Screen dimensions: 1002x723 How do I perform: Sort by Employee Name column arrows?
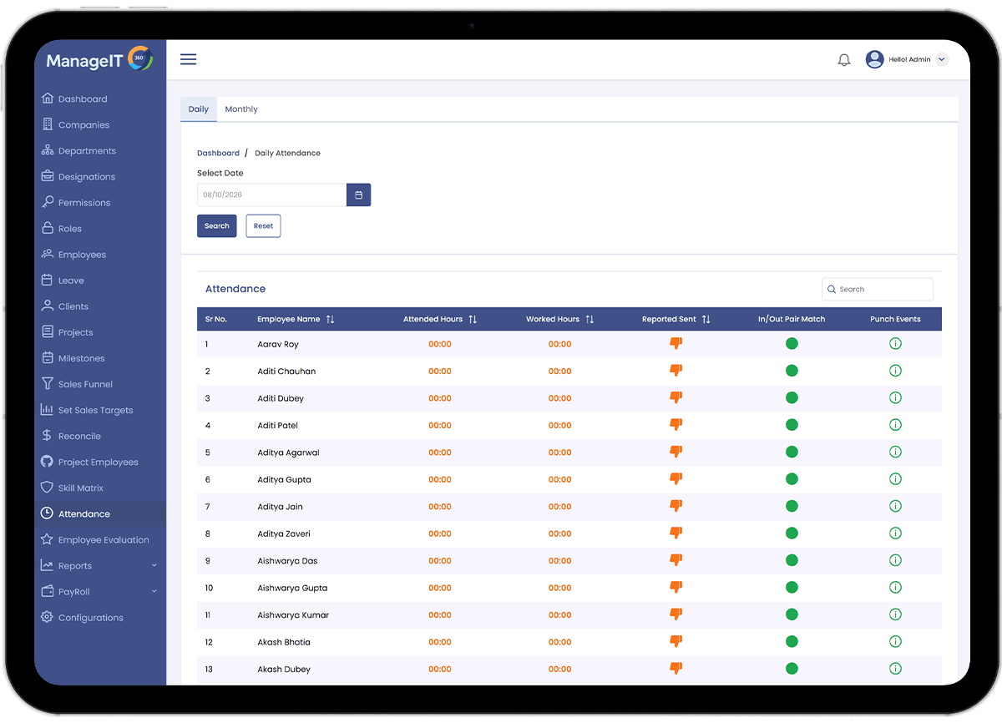click(330, 319)
